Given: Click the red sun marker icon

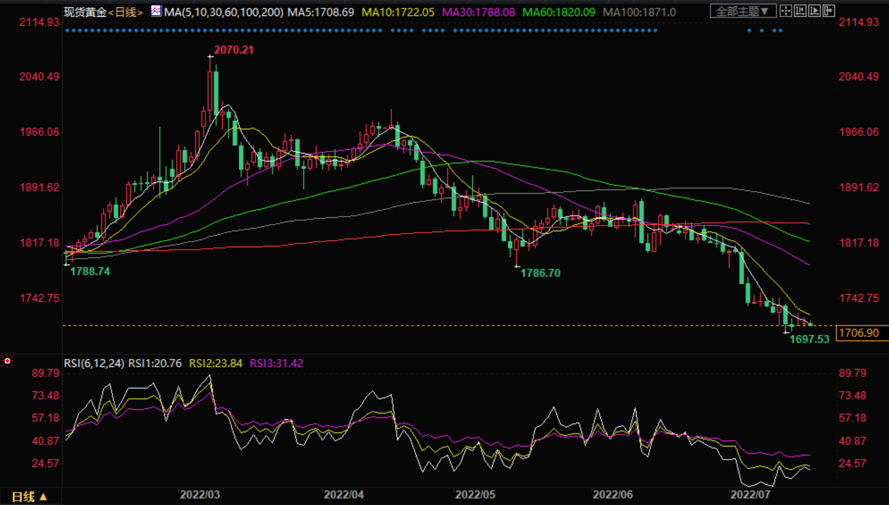Looking at the screenshot, I should pos(7,361).
